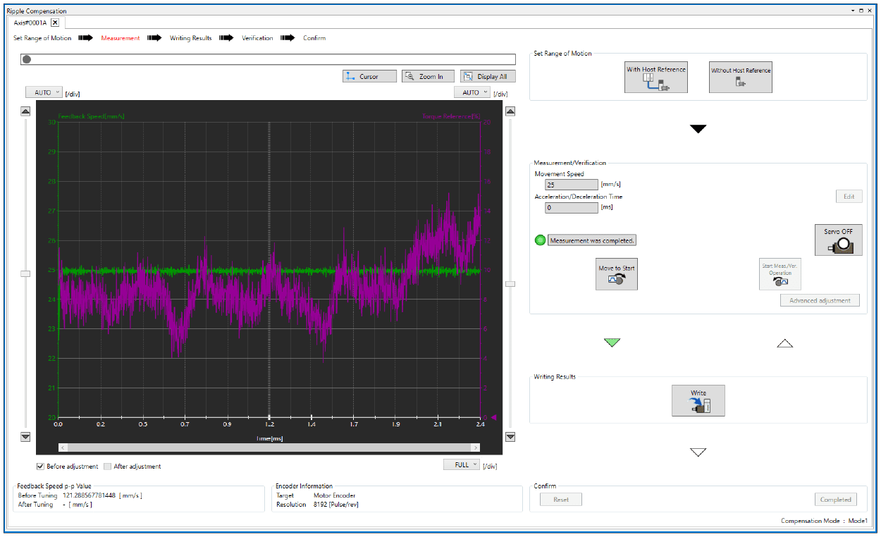The image size is (881, 537).
Task: Close the Axis#0001A tab
Action: pos(55,23)
